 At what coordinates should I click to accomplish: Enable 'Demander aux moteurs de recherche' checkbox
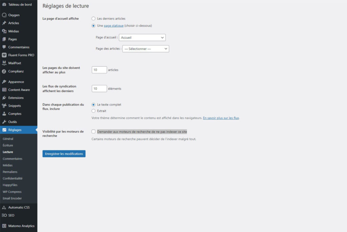tap(93, 131)
